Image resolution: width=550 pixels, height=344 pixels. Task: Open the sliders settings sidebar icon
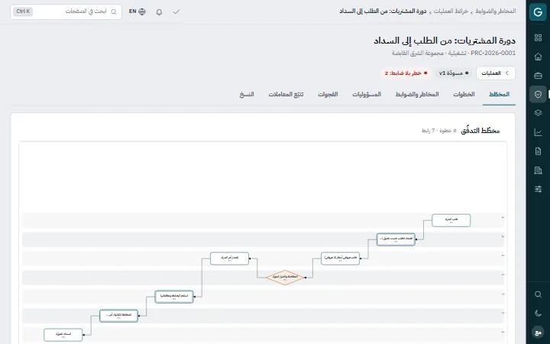538,190
